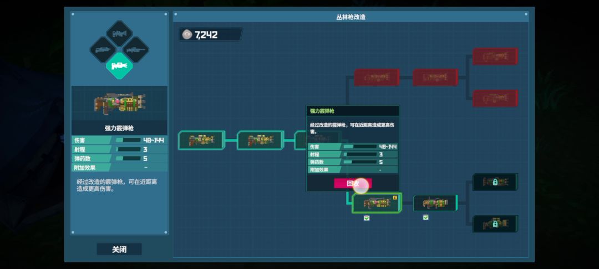Click the left panel description about 近距离 damage
This screenshot has height=269, width=599.
[117, 185]
